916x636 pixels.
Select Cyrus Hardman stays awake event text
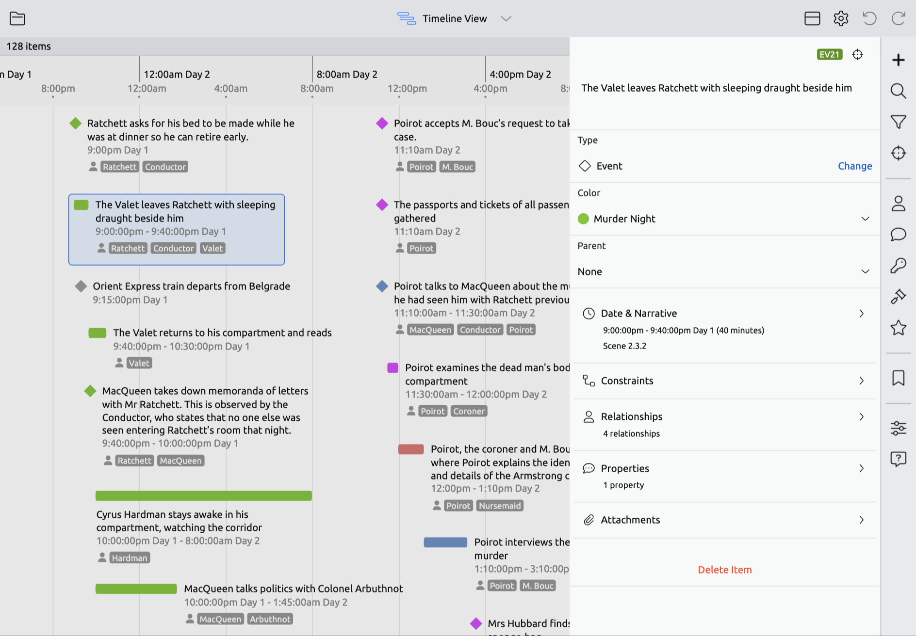(x=179, y=521)
